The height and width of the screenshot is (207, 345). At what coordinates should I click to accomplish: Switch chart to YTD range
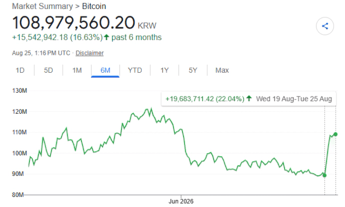pos(135,71)
